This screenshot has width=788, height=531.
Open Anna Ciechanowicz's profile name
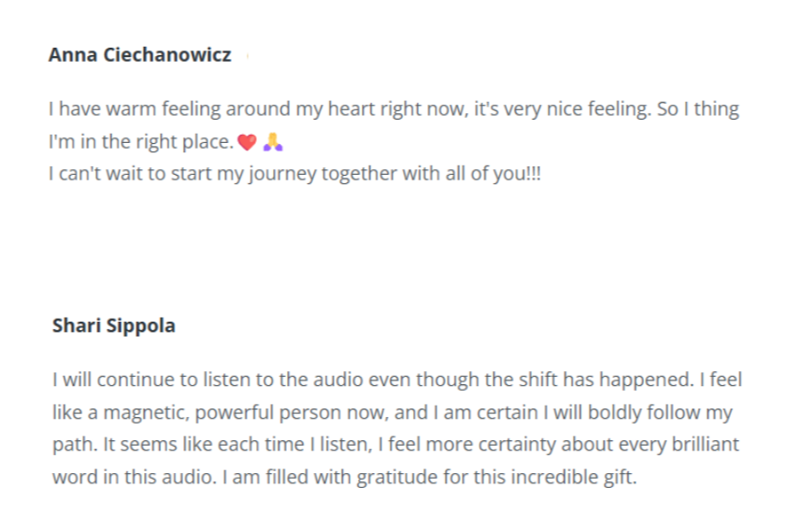pos(139,54)
